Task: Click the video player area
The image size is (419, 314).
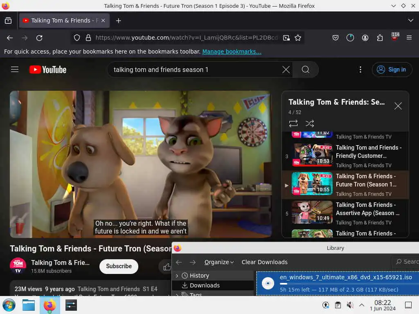Action: click(x=141, y=164)
